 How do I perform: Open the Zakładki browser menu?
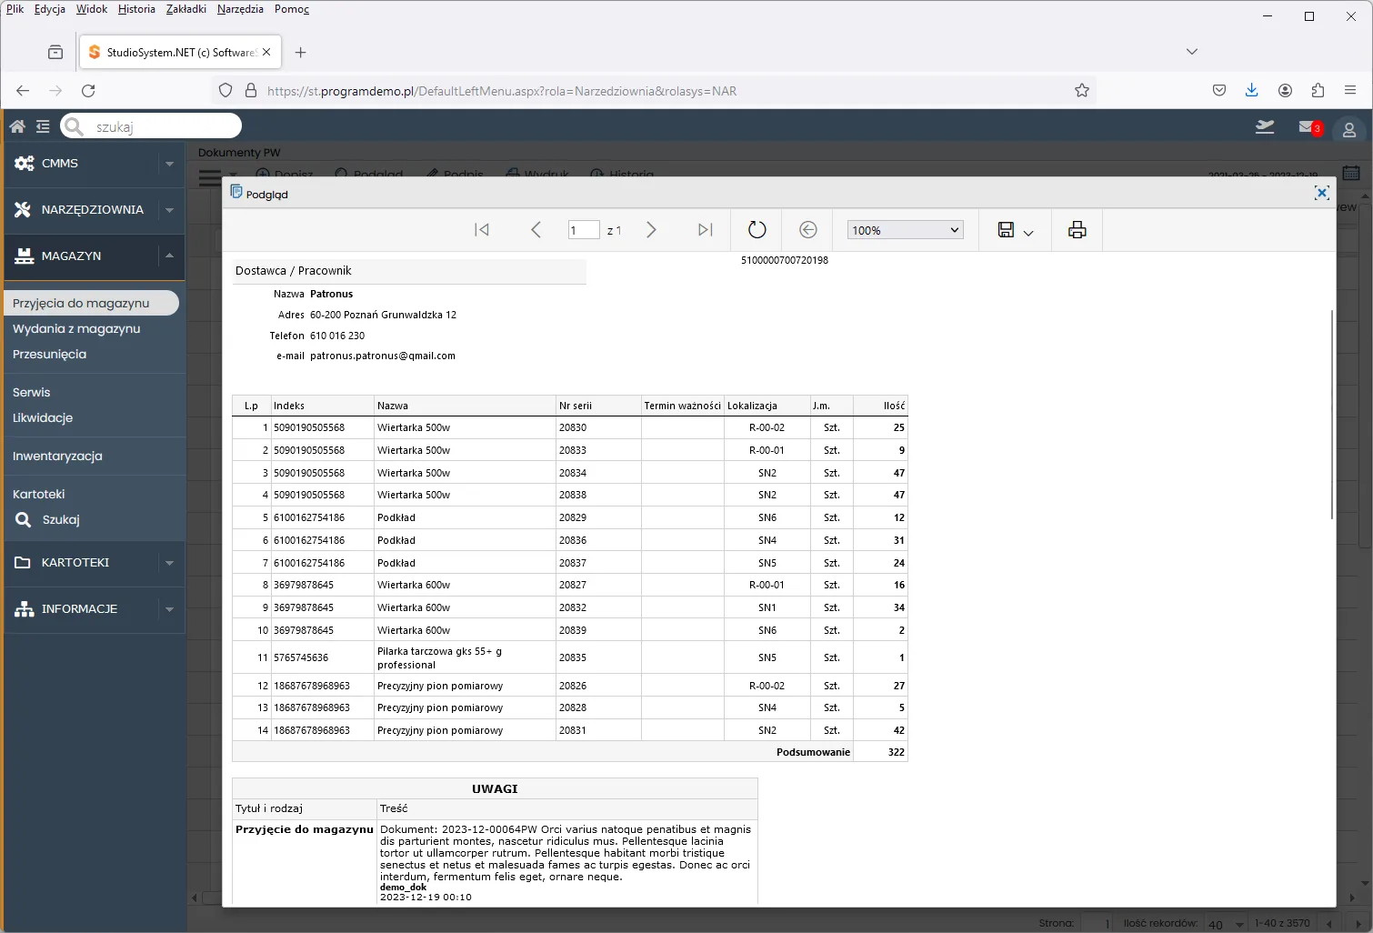186,9
